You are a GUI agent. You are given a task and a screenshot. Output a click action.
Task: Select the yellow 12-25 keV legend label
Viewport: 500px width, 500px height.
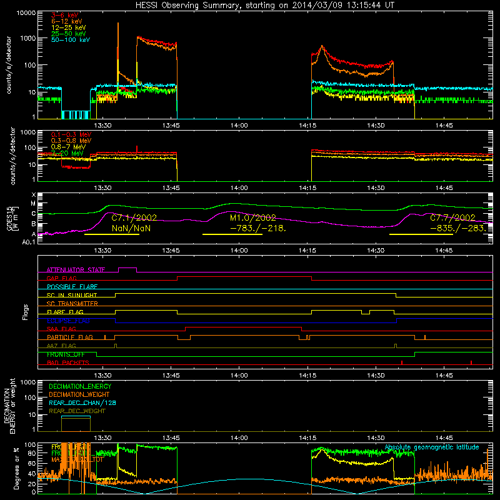pos(69,27)
